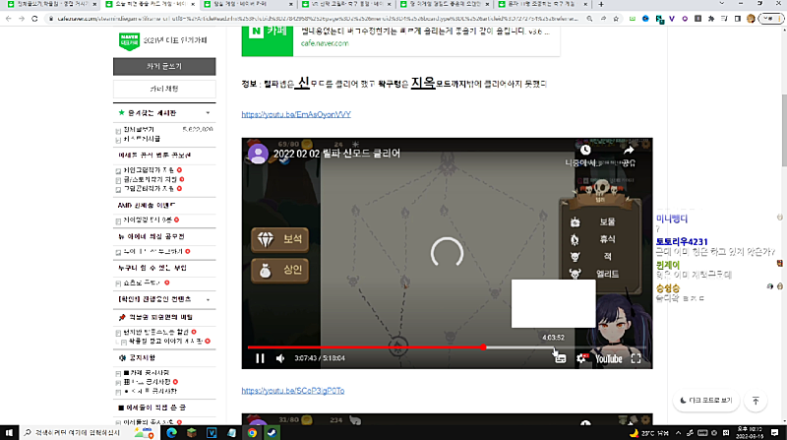
Task: Seek on the red video progress bar
Action: pyautogui.click(x=393, y=346)
